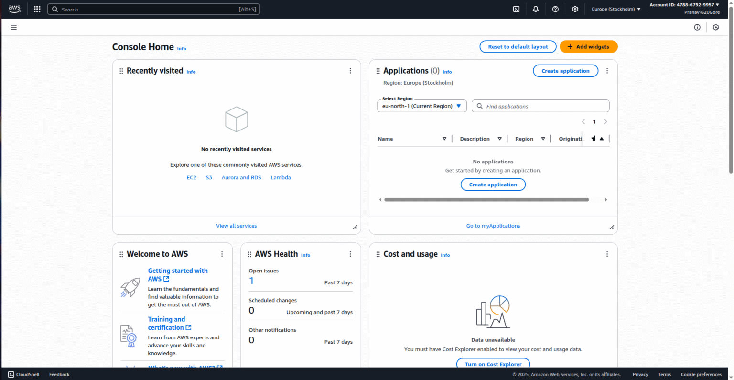Open the Name column filter dropdown
This screenshot has height=380, width=734.
tap(444, 138)
